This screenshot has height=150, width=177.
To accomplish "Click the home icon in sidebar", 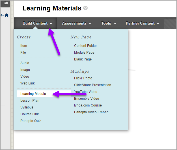I will (x=7, y=15).
